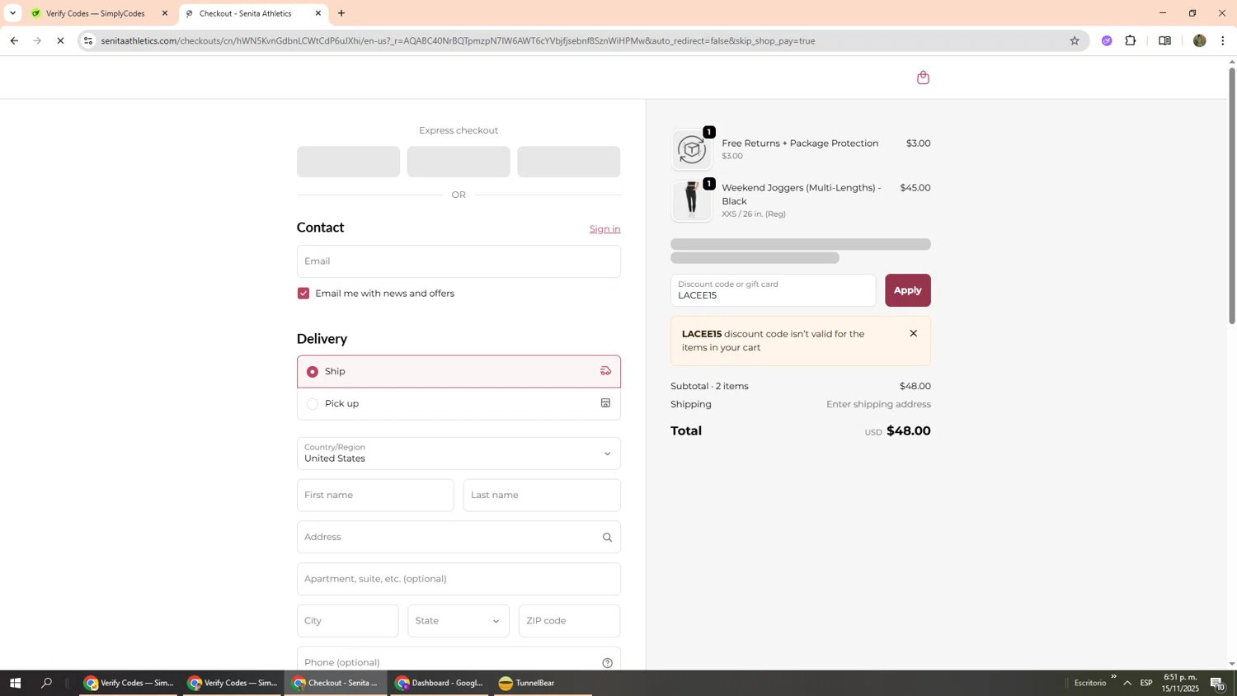Click the Sign in link

604,229
